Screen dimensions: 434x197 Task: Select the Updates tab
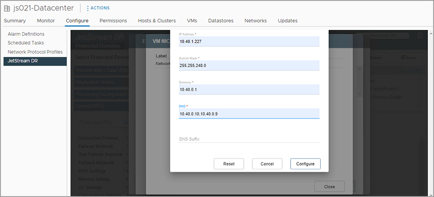[x=288, y=20]
